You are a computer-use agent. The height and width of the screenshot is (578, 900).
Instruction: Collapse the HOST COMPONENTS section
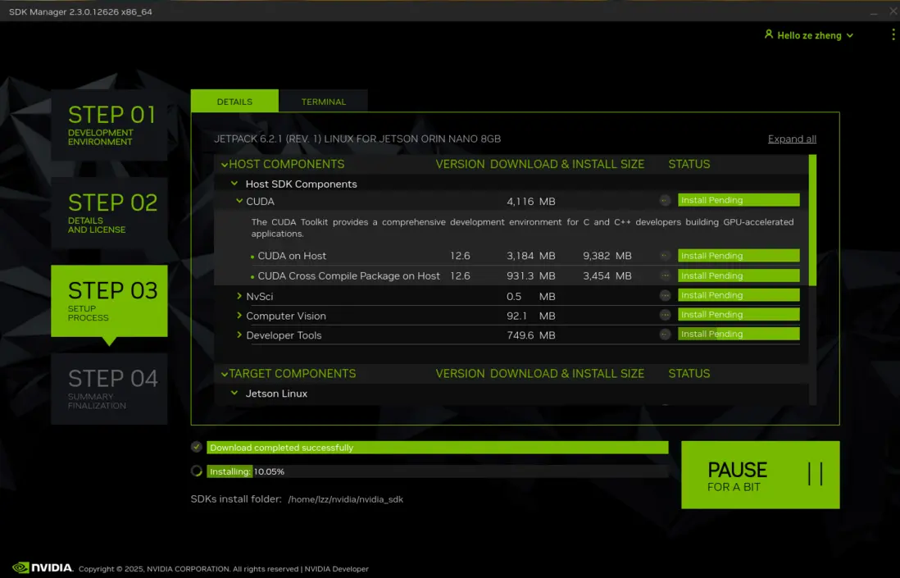[225, 165]
